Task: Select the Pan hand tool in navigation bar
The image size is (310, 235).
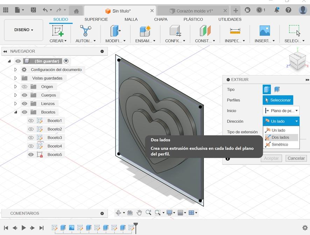Action: point(139,213)
